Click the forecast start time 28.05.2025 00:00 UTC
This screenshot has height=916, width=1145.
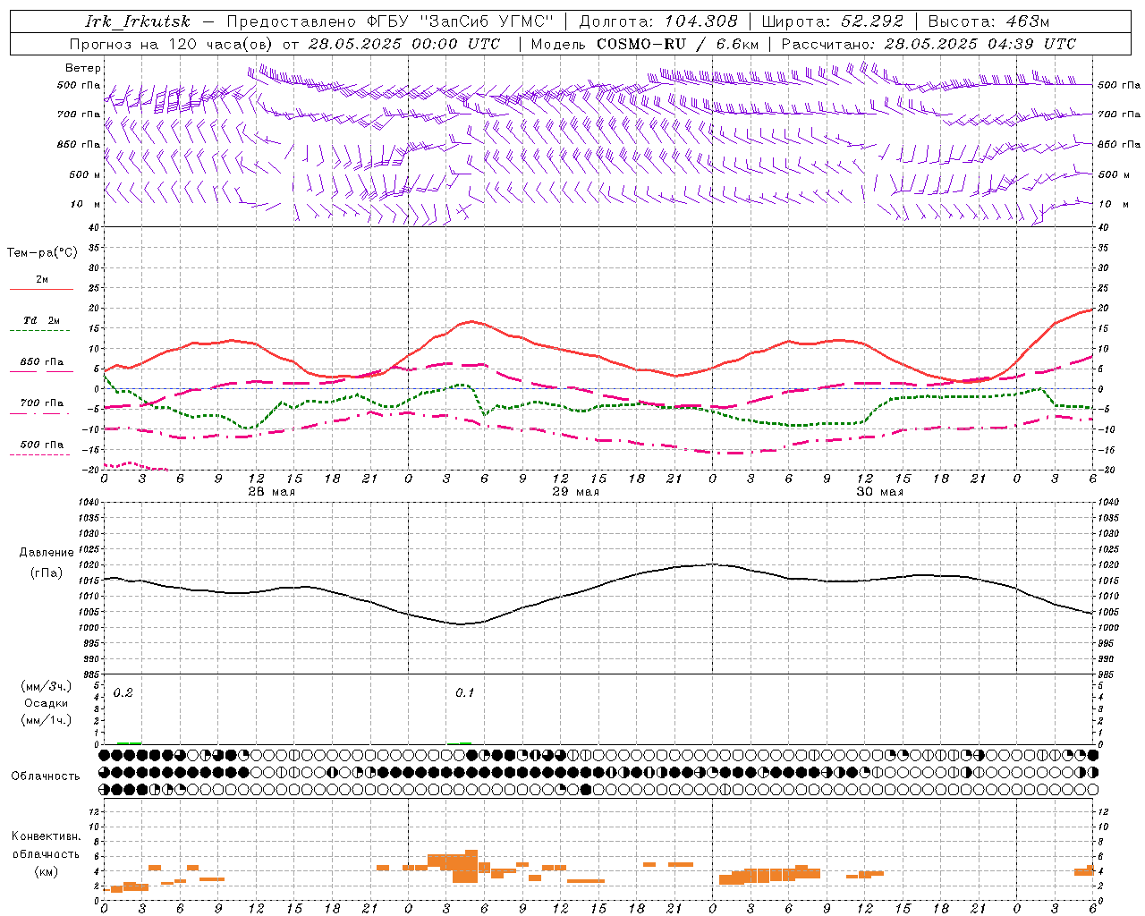point(404,44)
